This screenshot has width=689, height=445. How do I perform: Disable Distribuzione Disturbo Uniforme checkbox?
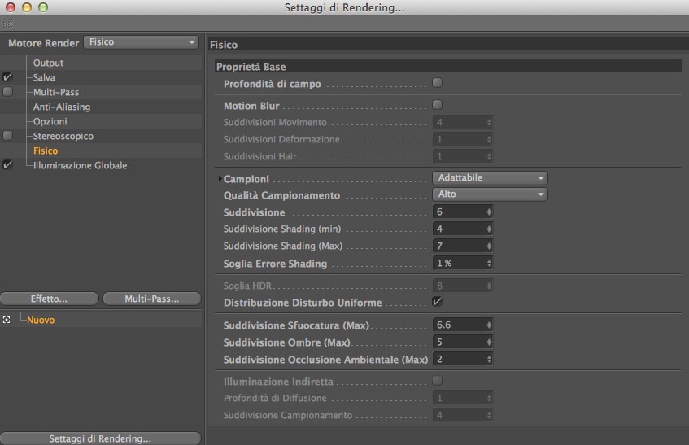[x=438, y=302]
